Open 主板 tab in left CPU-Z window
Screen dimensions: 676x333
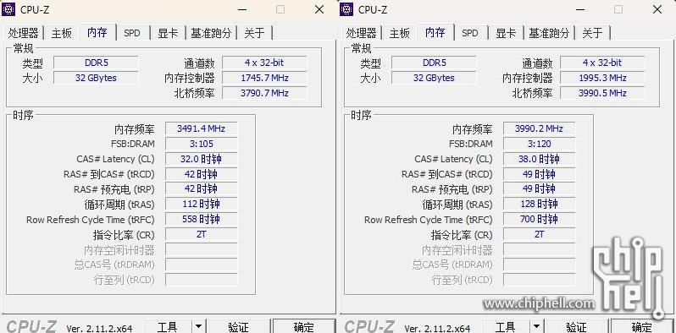(61, 33)
